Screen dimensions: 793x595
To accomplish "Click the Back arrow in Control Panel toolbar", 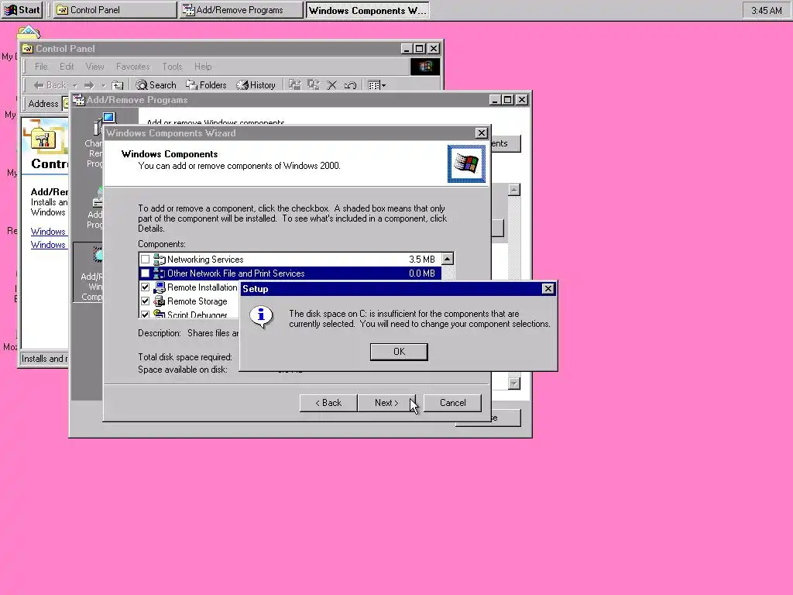I will click(x=50, y=85).
